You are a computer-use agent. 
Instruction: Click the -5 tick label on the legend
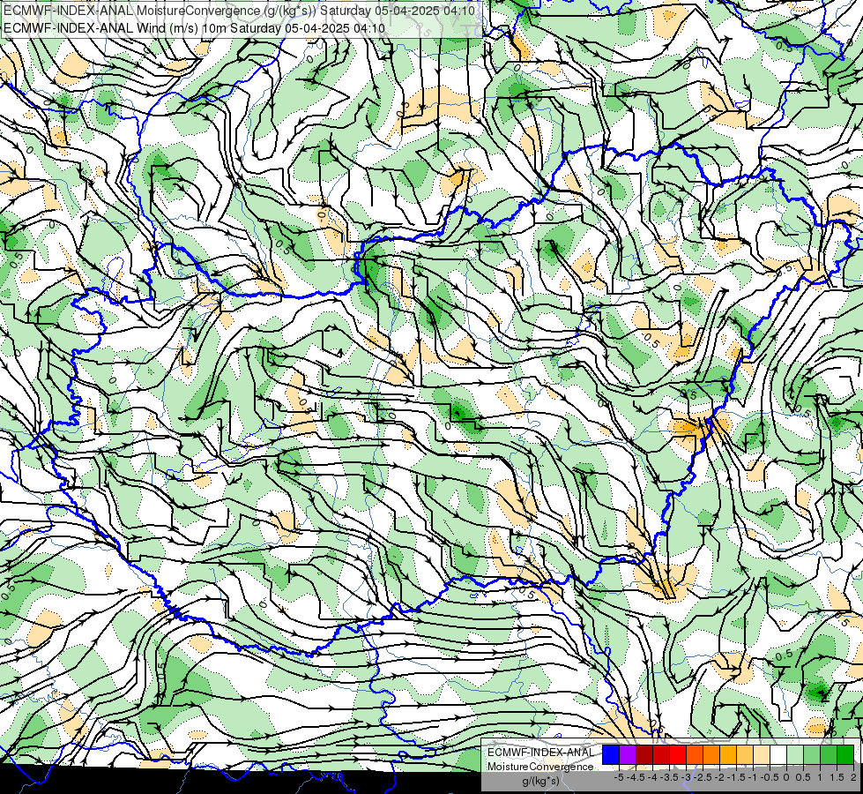(x=619, y=777)
